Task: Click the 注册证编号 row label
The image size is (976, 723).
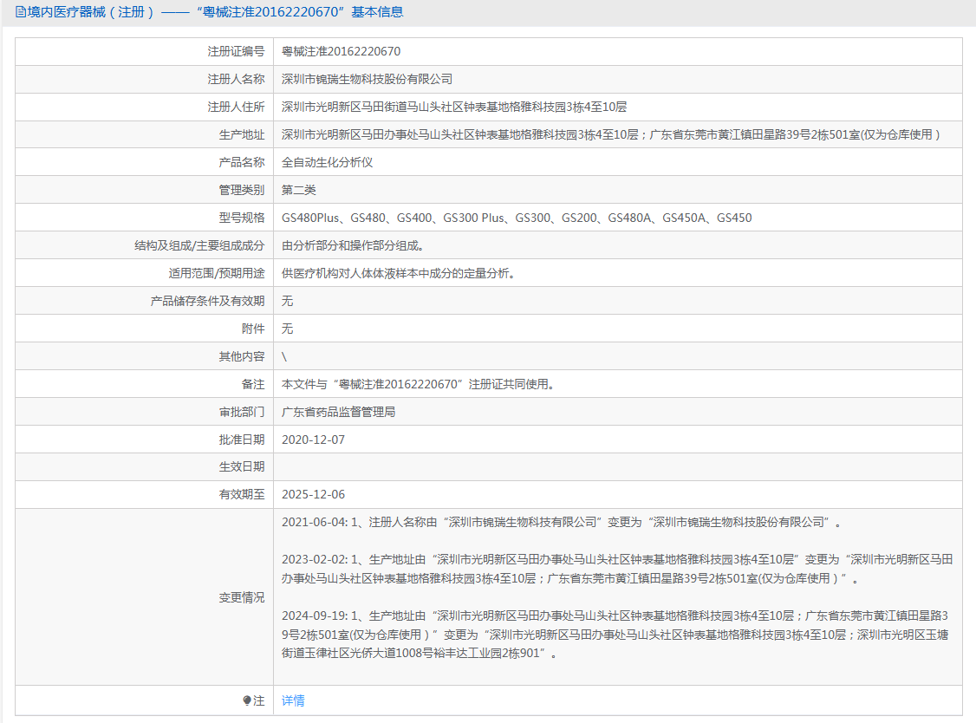Action: pos(236,52)
